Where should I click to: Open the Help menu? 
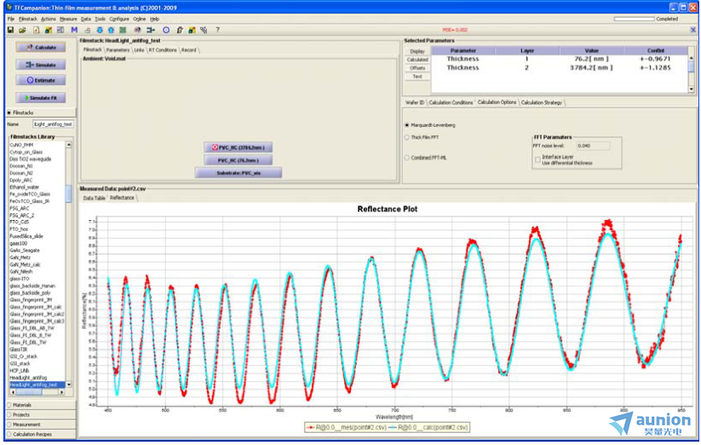(155, 20)
